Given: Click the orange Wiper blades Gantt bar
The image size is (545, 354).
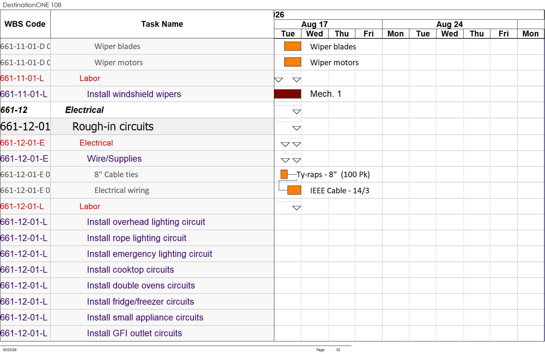Looking at the screenshot, I should point(293,46).
